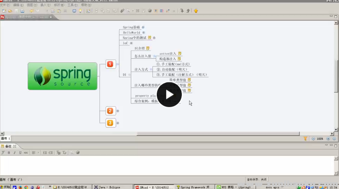Click the yellow up-arrow icon in the toolbar
339x189 pixels.
point(196,11)
